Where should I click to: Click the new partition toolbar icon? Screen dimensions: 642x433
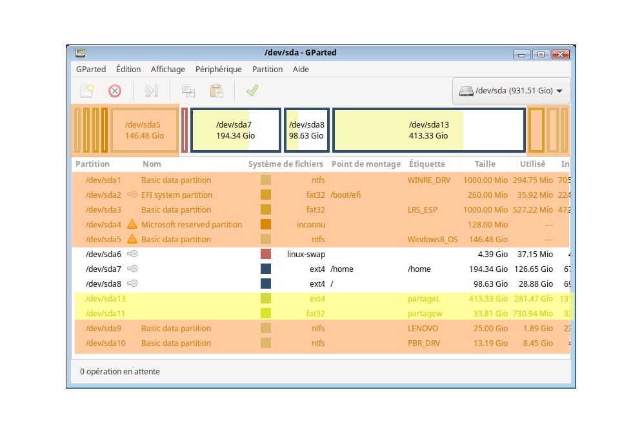click(x=87, y=90)
